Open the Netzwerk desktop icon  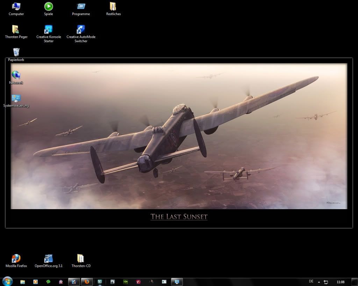[x=16, y=75]
